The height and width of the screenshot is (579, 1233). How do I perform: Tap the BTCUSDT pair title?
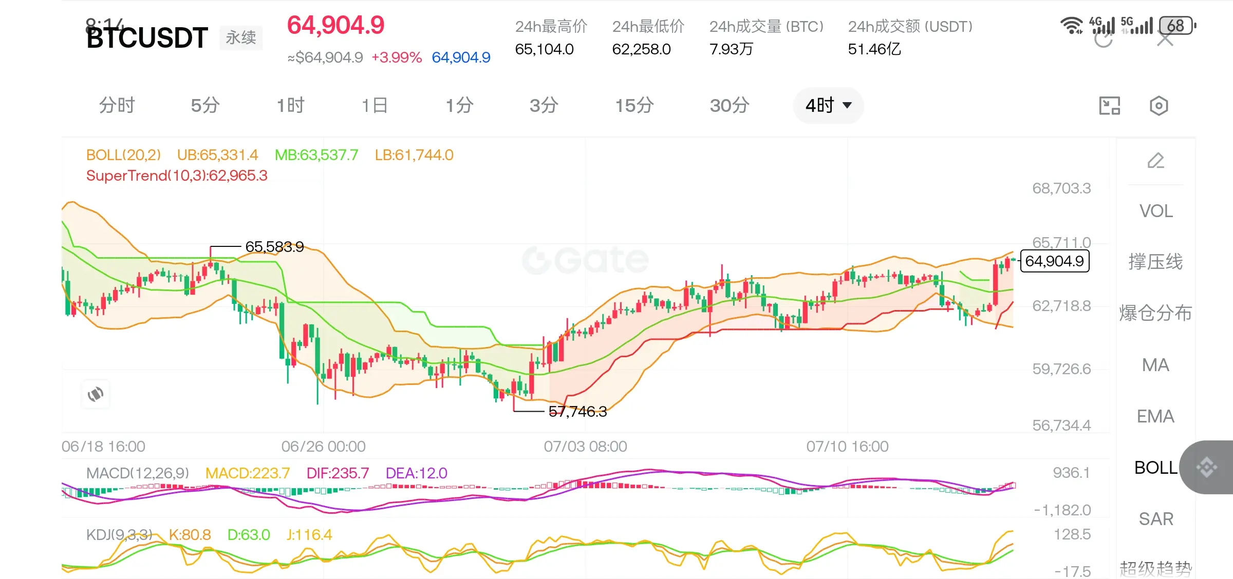click(147, 38)
